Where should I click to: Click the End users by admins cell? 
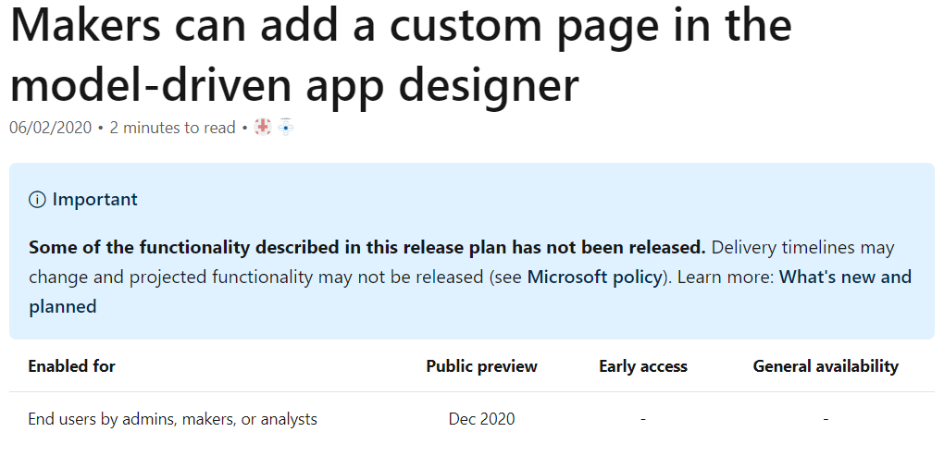(x=173, y=419)
